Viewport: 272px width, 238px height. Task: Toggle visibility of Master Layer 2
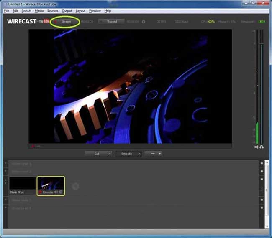point(262,171)
